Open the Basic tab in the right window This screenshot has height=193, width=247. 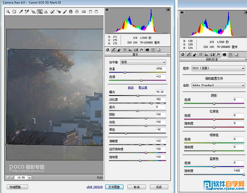coord(182,55)
